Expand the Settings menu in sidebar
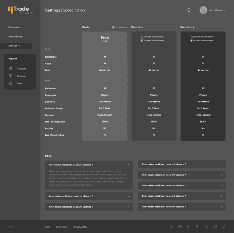This screenshot has width=234, height=233. (14, 46)
